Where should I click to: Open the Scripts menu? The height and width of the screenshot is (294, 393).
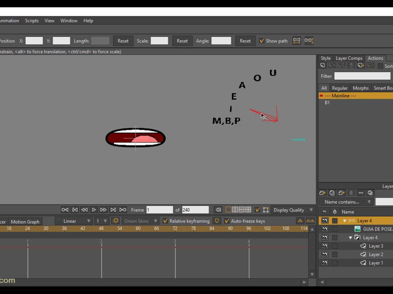coord(32,21)
